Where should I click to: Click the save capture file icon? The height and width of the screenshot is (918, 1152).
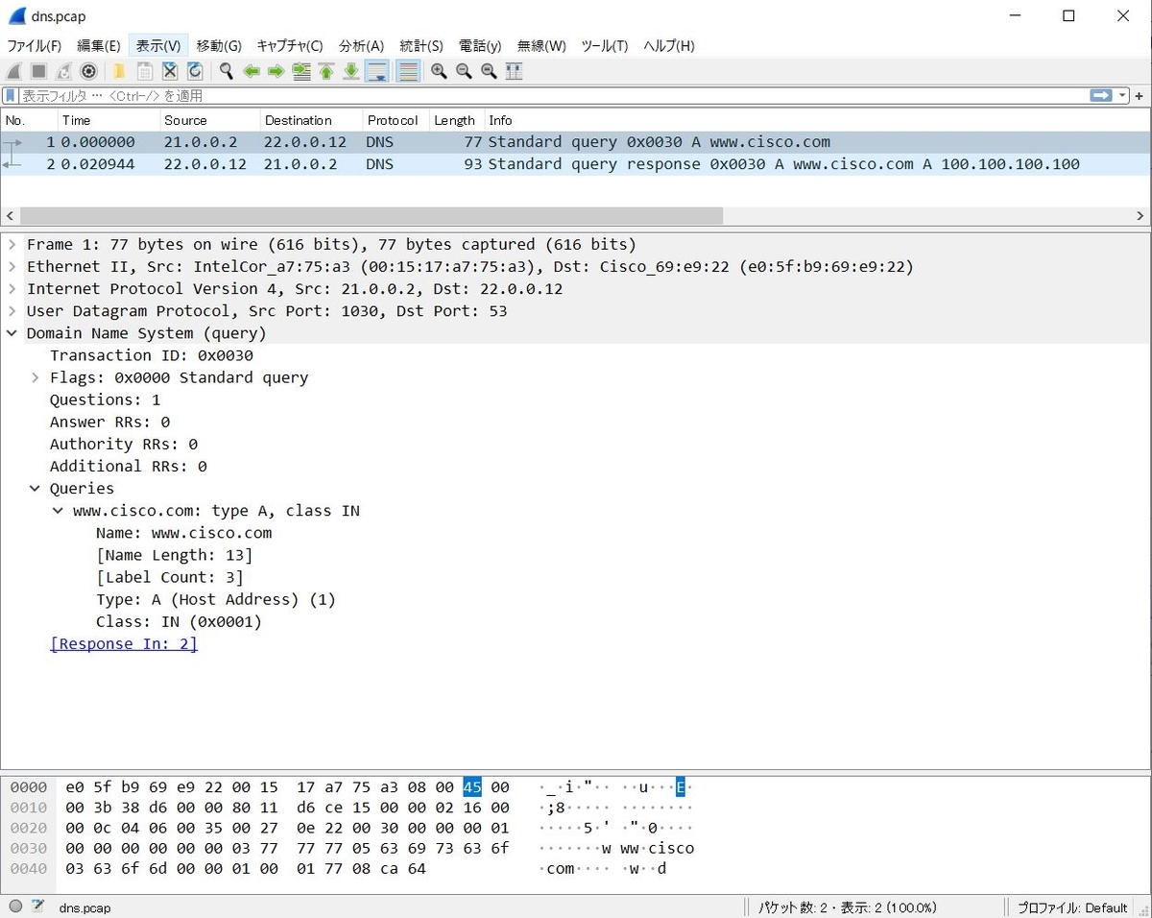(x=145, y=71)
